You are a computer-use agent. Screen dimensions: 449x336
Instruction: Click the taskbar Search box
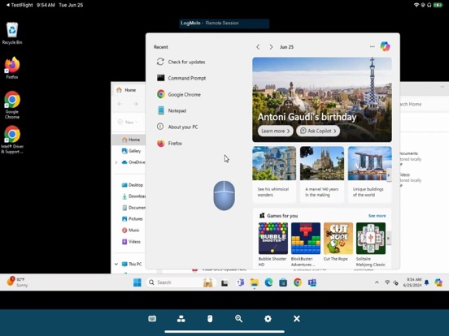tap(181, 282)
